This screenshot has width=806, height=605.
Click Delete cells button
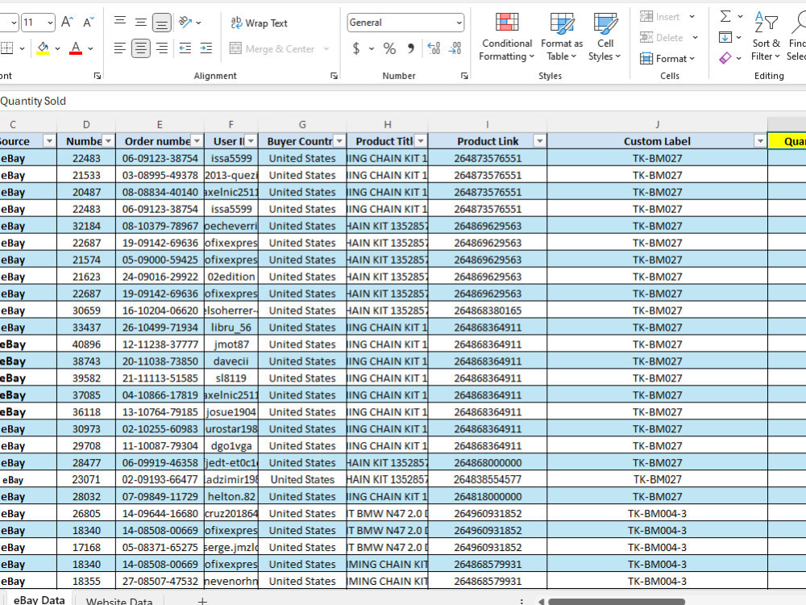pyautogui.click(x=662, y=38)
